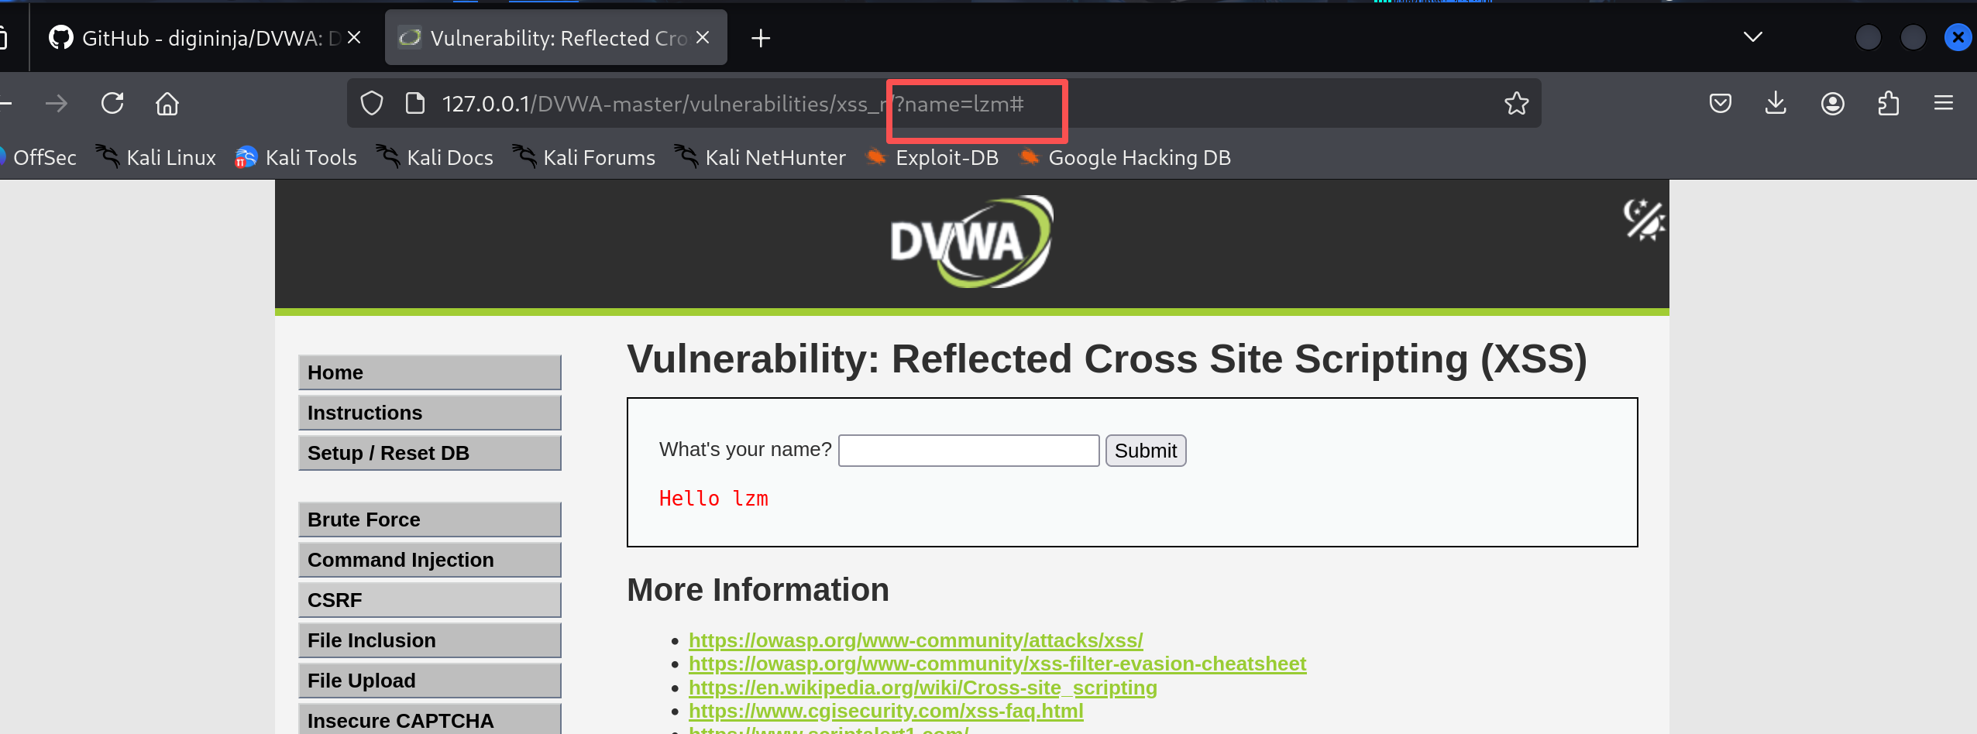Open the Exploit-DB bookmark
Image resolution: width=1977 pixels, height=734 pixels.
pos(932,157)
